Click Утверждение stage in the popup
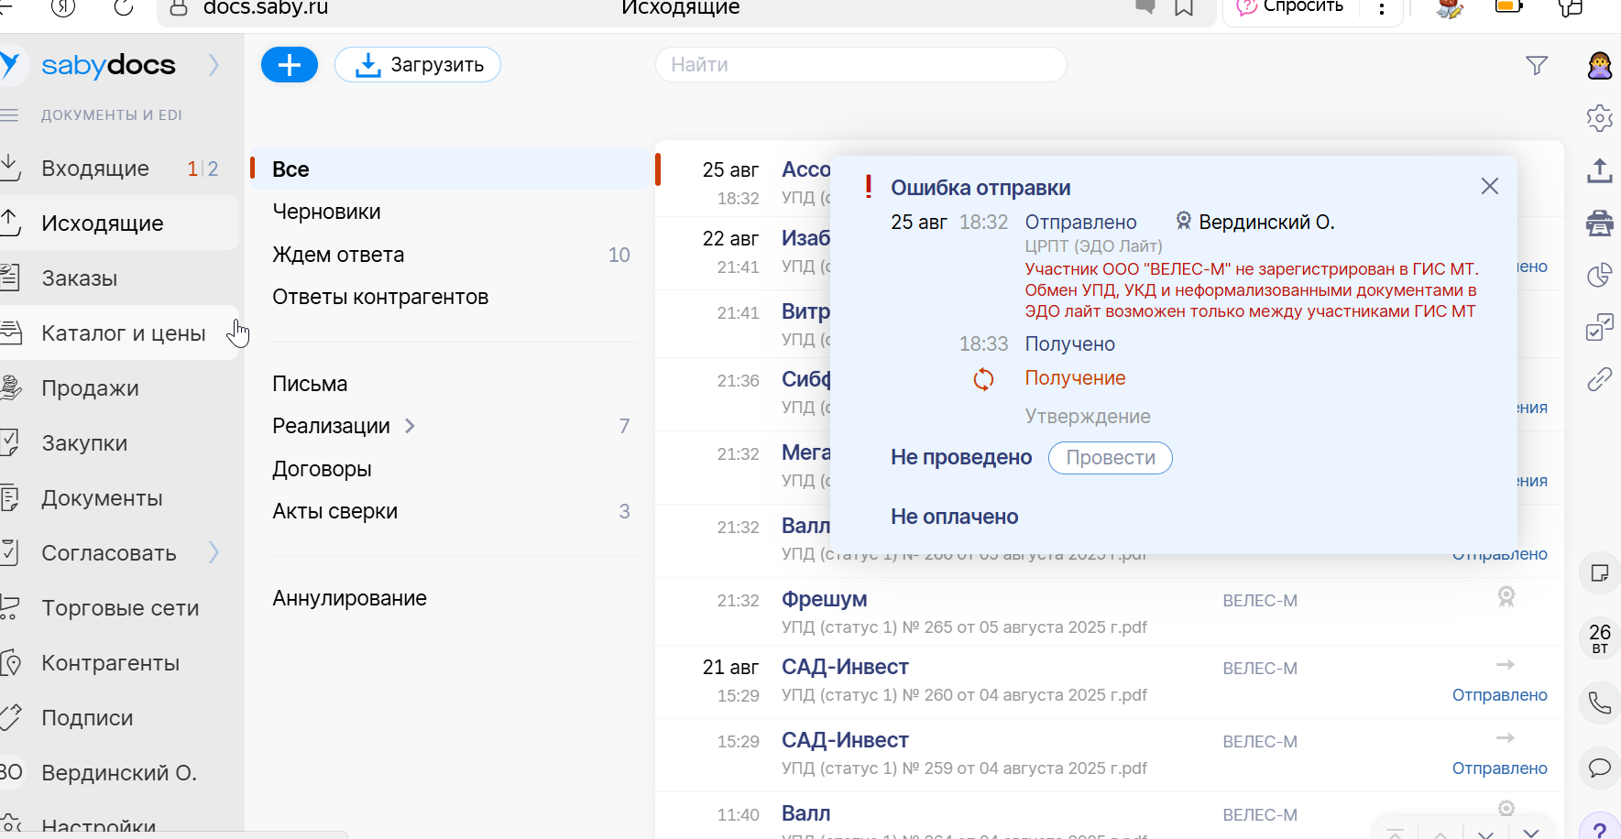Image resolution: width=1621 pixels, height=839 pixels. 1087,417
